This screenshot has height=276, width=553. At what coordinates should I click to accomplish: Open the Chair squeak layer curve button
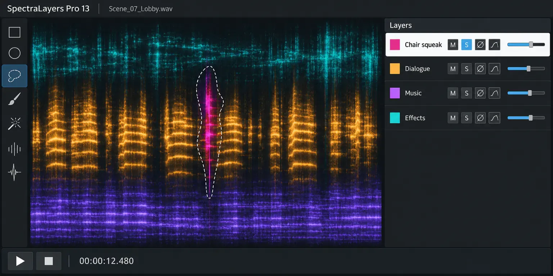[x=494, y=45]
